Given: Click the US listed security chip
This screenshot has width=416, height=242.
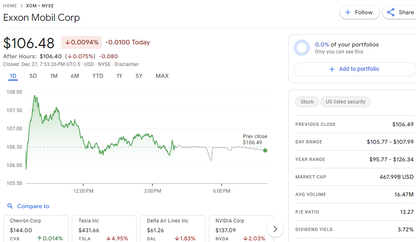Looking at the screenshot, I should (x=345, y=102).
